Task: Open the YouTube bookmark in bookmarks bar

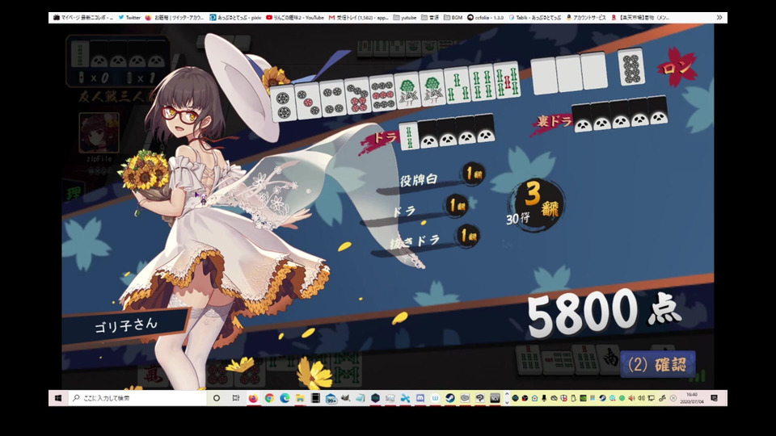Action: (x=295, y=17)
